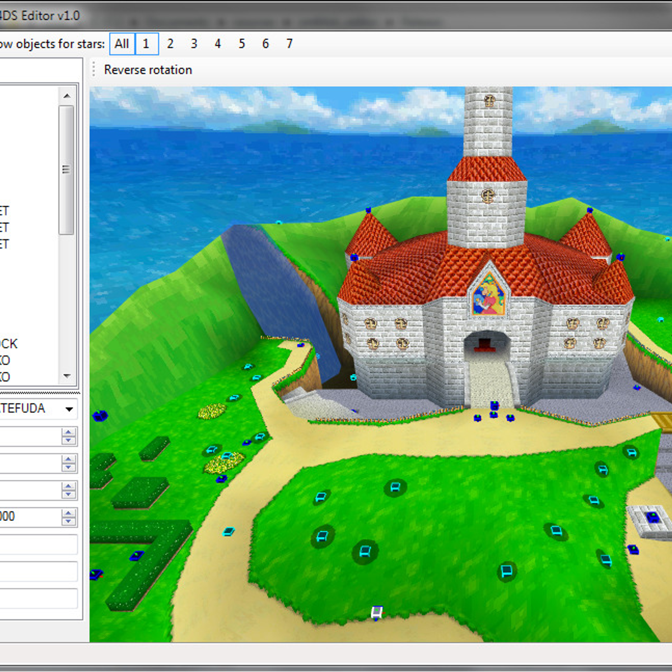Select object marker on the stone pedestal

coord(652,517)
